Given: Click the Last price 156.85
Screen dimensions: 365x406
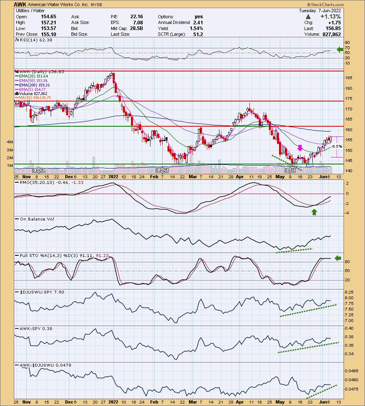Looking at the screenshot, I should [333, 28].
